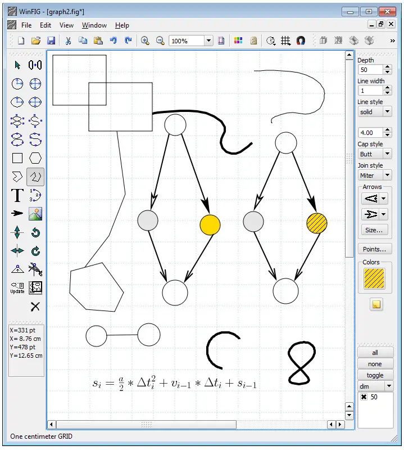The height and width of the screenshot is (450, 404).
Task: Click the Update attributes tool
Action: 17,288
